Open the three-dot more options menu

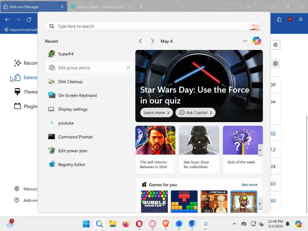coord(245,41)
